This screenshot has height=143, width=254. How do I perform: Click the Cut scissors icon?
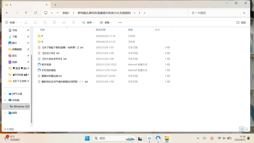pyautogui.click(x=26, y=23)
